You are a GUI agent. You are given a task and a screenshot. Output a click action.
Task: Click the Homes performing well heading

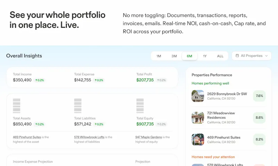pos(210,83)
